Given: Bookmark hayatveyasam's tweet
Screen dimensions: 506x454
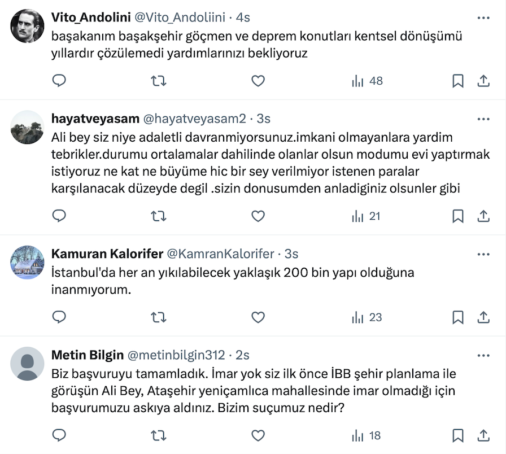Looking at the screenshot, I should tap(458, 216).
